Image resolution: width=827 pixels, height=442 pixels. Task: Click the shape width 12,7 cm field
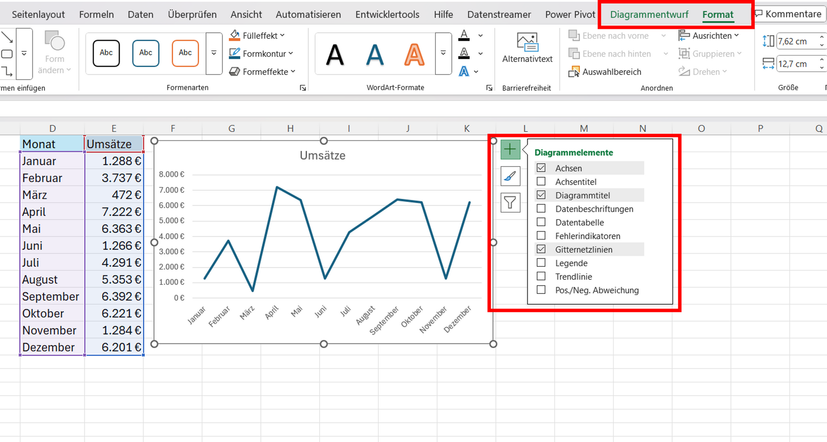[796, 64]
